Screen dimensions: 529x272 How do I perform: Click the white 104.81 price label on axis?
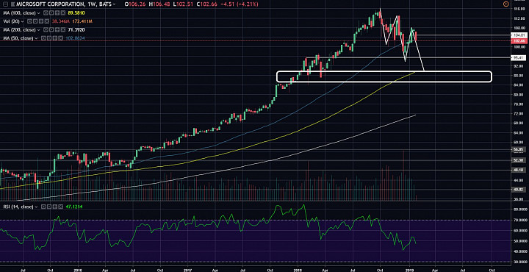519,35
